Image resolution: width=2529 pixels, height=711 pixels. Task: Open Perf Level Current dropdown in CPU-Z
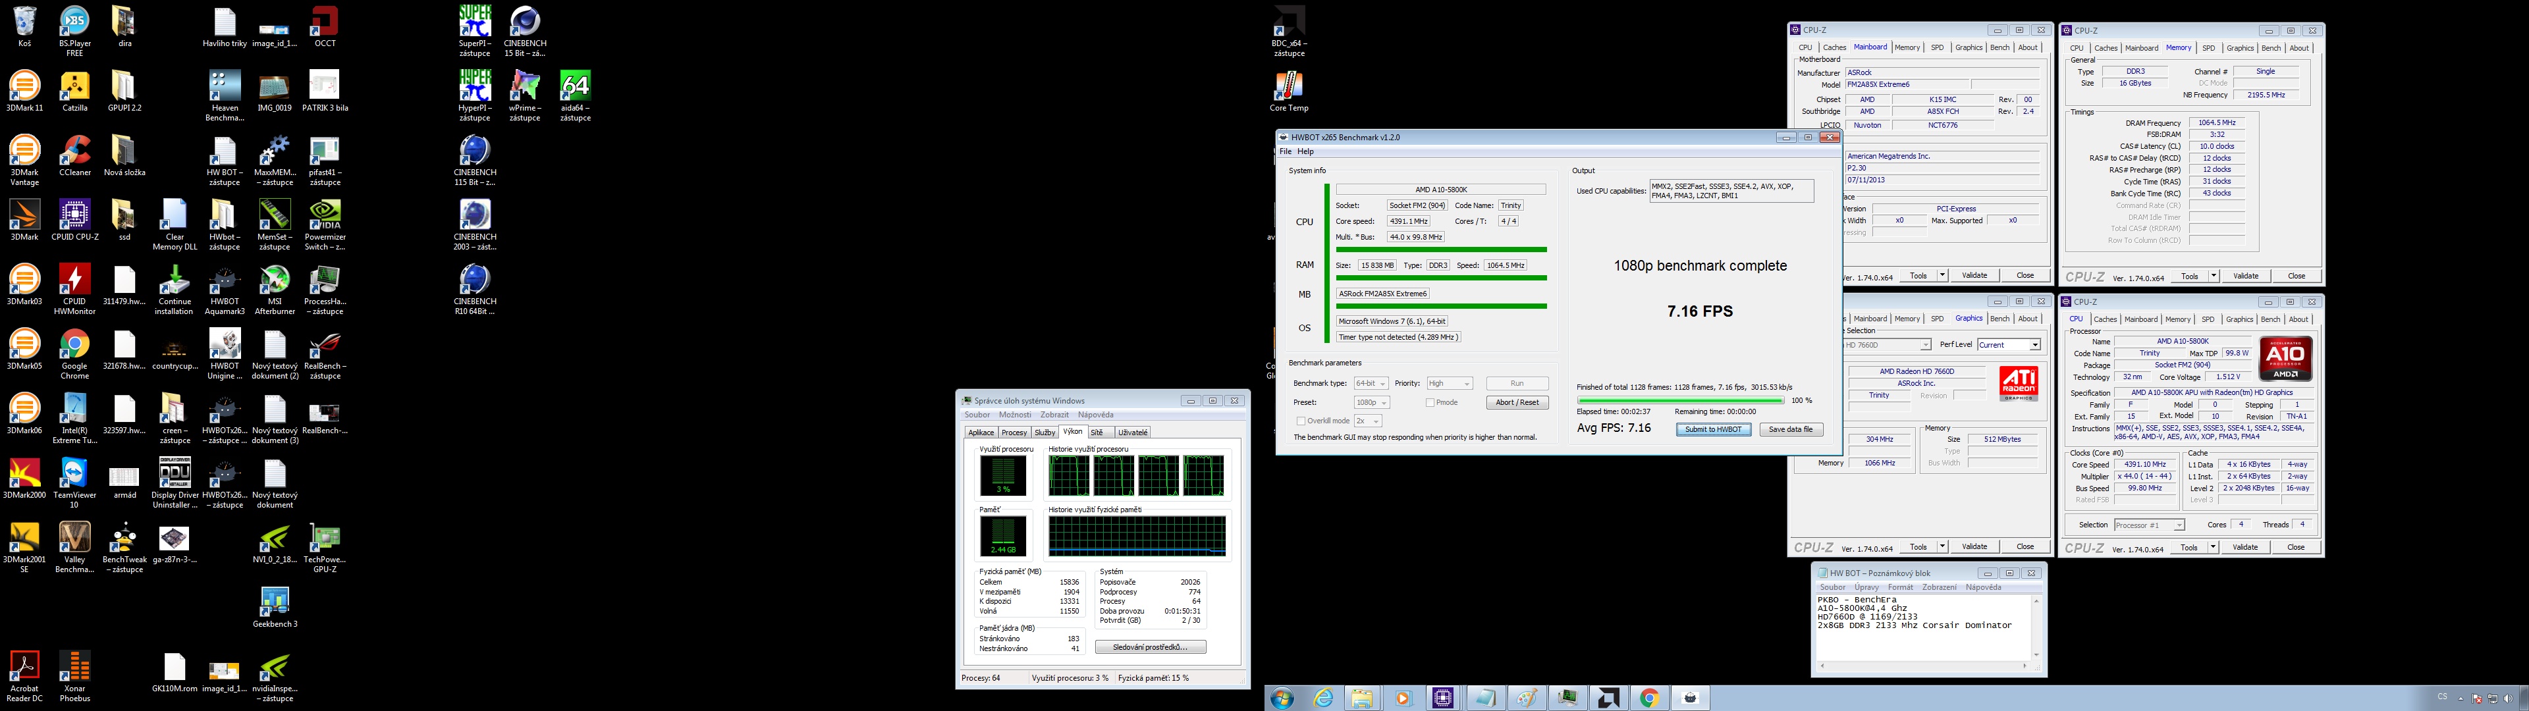2009,345
